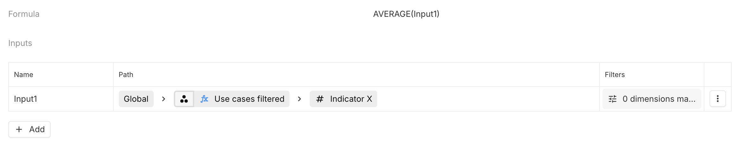This screenshot has width=738, height=142.
Task: Click the Inputs section label
Action: pos(20,43)
